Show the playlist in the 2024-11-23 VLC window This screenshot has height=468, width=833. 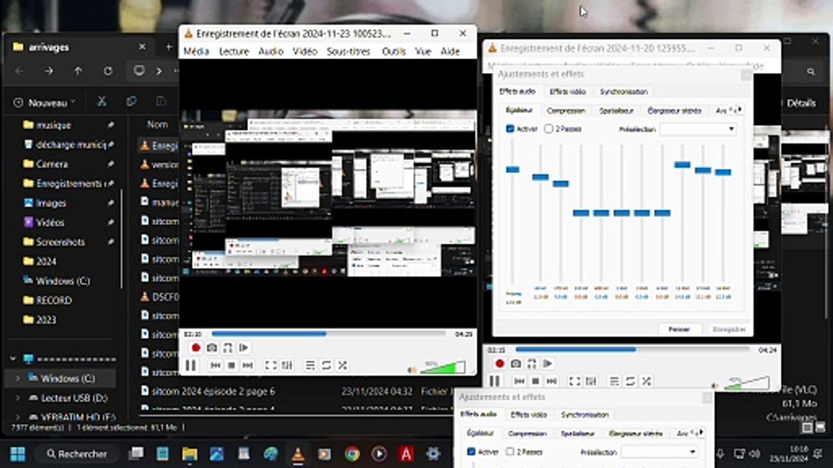310,365
